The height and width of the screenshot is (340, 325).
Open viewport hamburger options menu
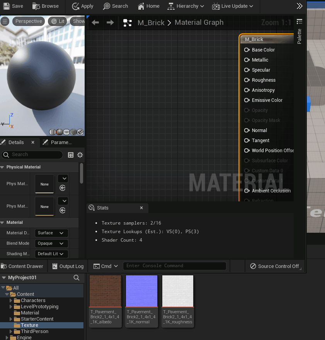(x=5, y=21)
